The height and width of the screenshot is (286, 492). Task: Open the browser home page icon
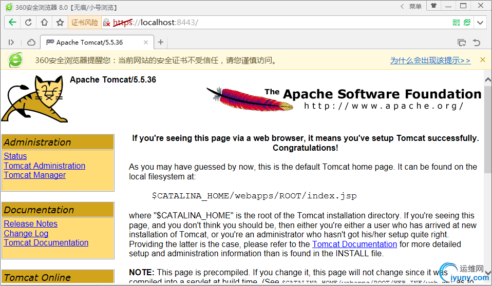click(44, 23)
